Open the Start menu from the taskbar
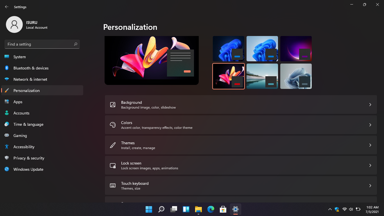The image size is (384, 216). [149, 209]
